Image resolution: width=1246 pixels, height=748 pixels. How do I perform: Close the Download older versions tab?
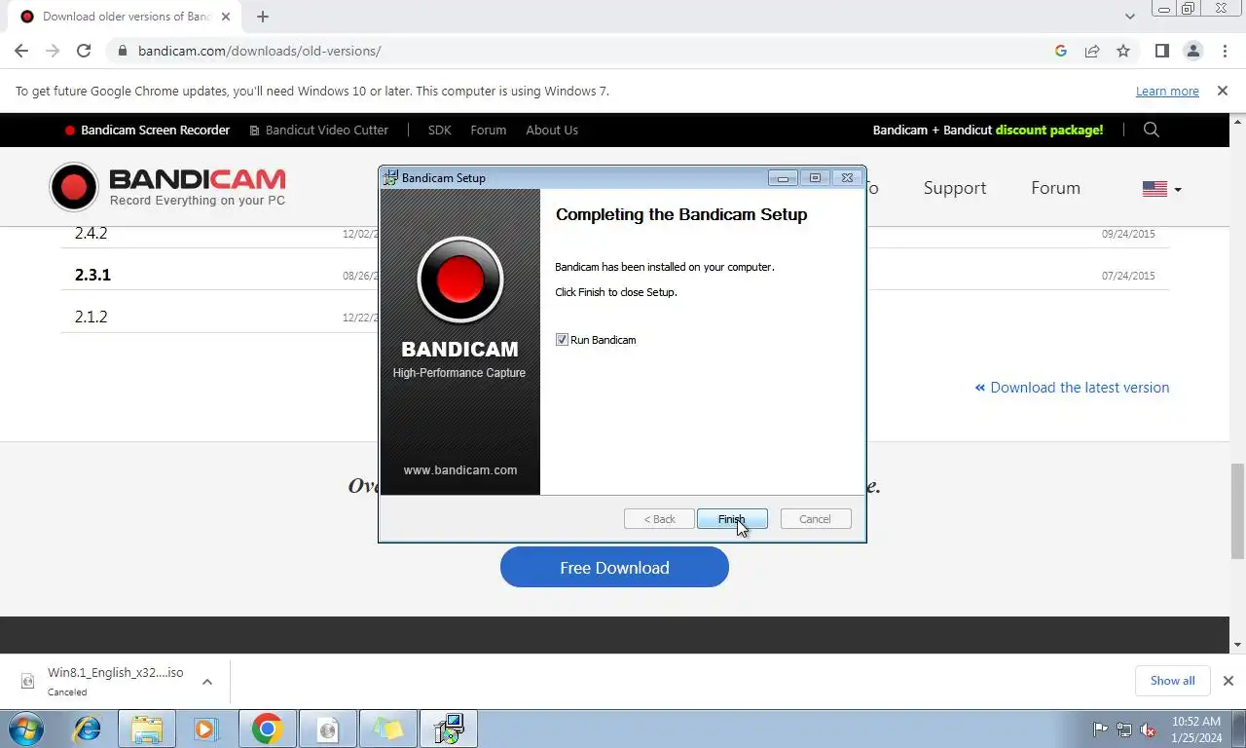(225, 17)
